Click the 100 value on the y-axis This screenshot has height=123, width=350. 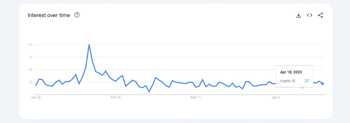coord(30,45)
